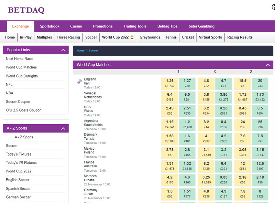Open the O/U 2.5 Goals Coupon
The height and width of the screenshot is (203, 275).
(x=23, y=110)
